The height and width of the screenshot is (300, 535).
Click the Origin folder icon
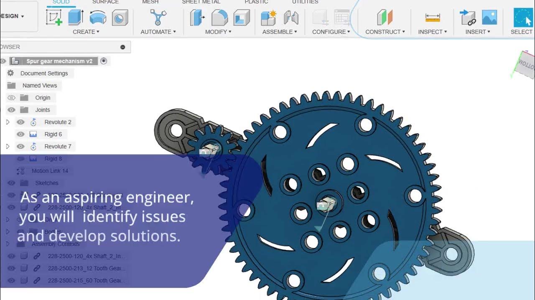point(24,97)
